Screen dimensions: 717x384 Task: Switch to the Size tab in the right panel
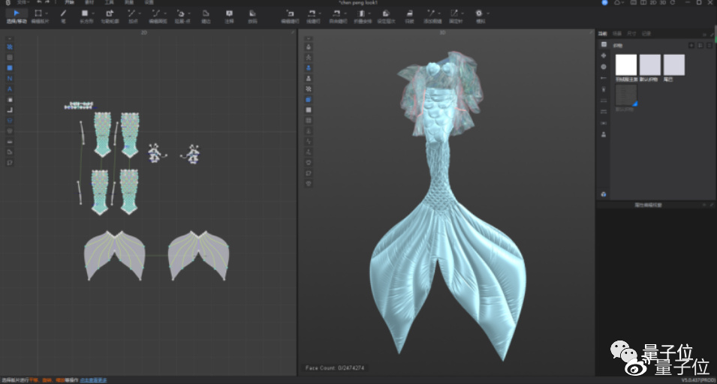[632, 34]
